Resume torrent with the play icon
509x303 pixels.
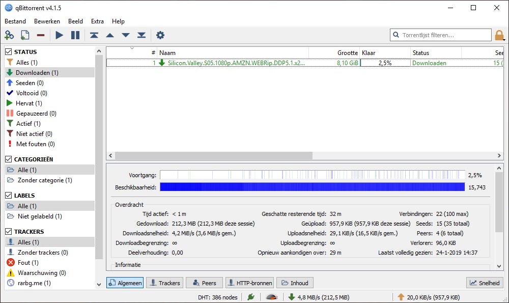click(59, 35)
